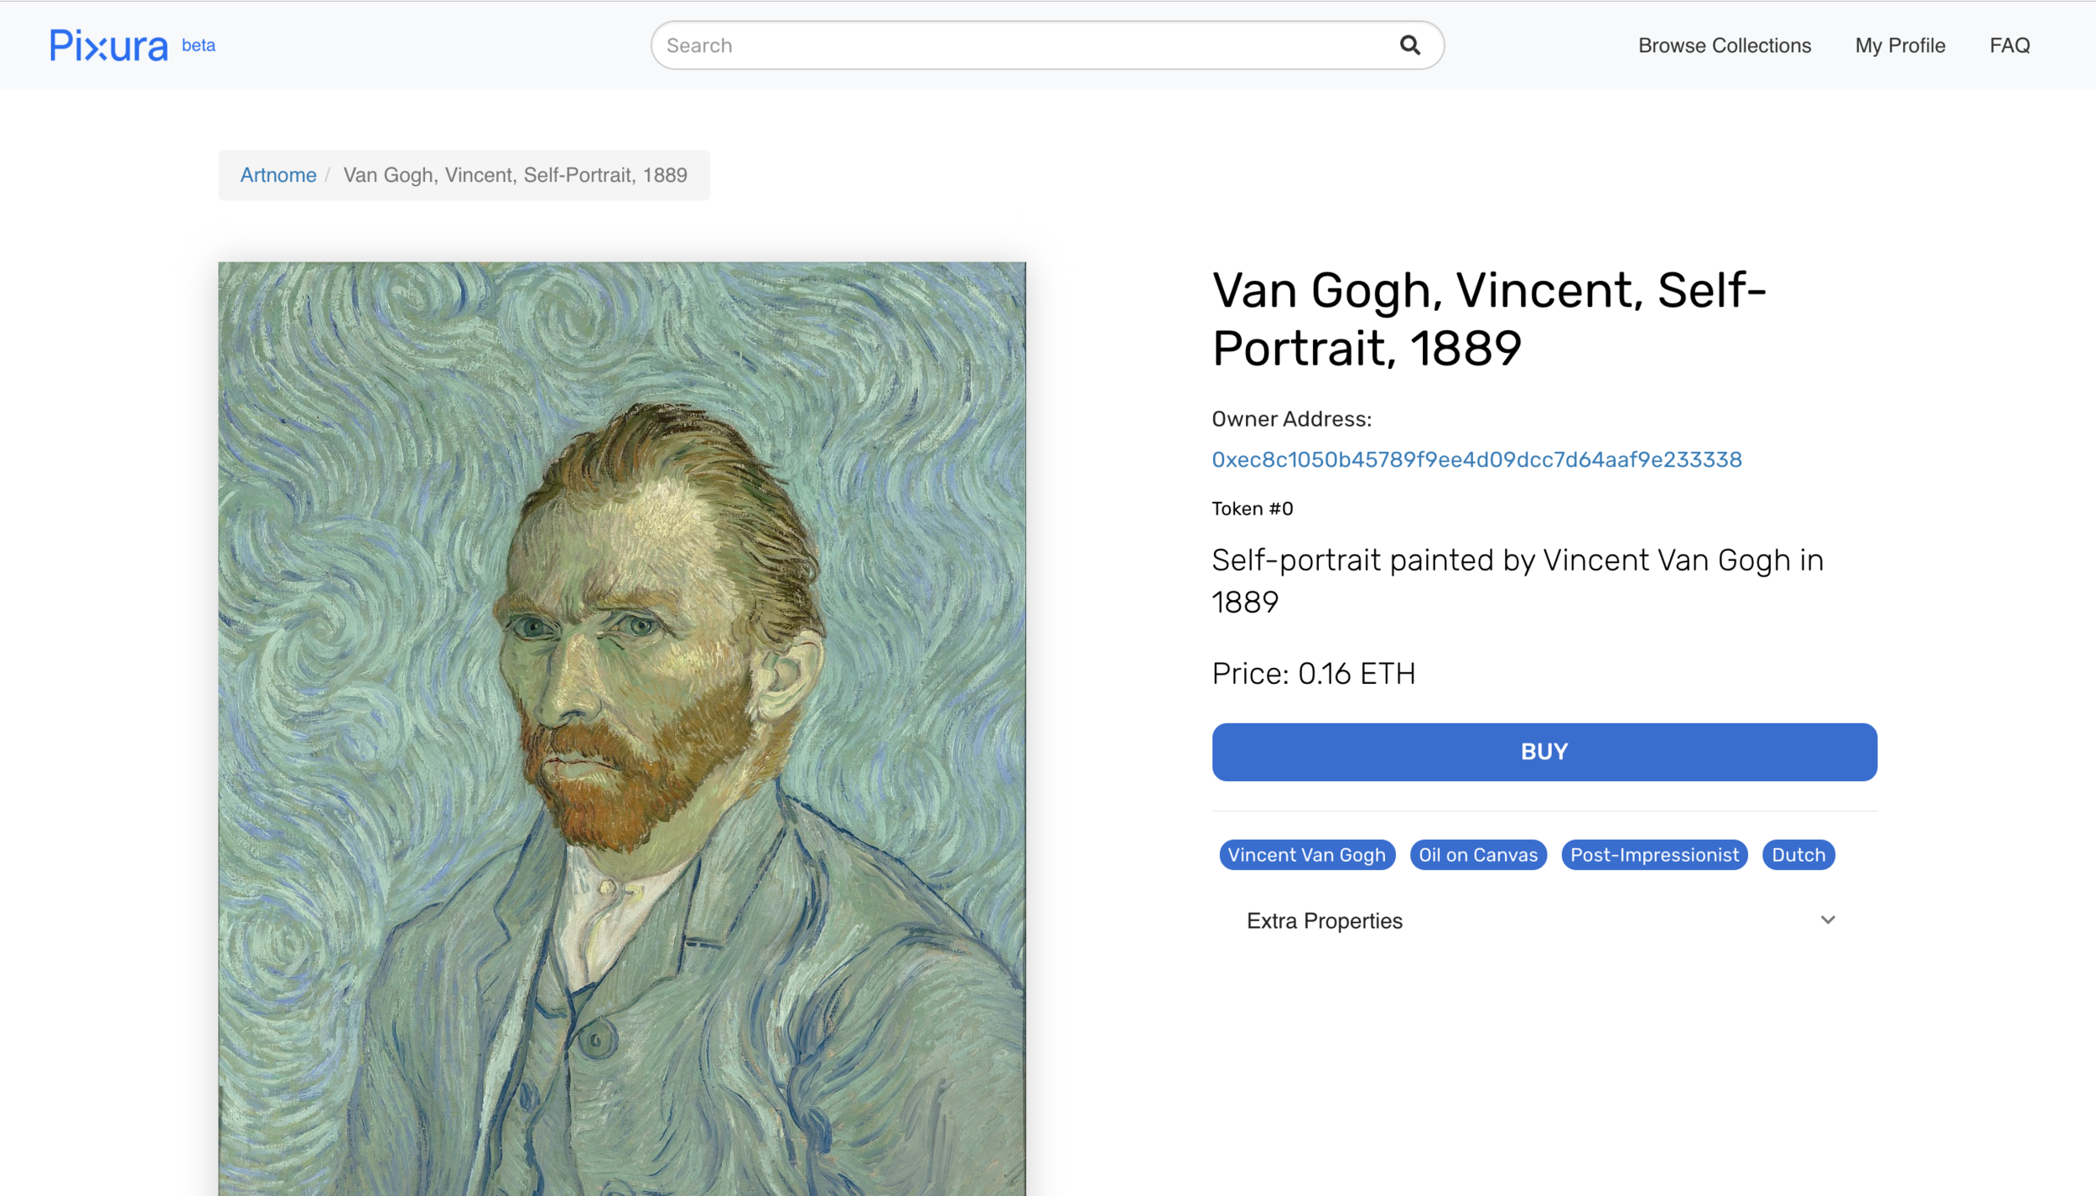Select the Post-Impressionist tag
The image size is (2096, 1196).
[1654, 855]
